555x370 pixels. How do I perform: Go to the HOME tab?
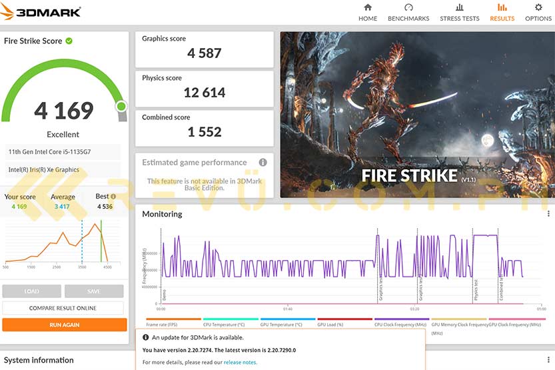click(x=367, y=13)
